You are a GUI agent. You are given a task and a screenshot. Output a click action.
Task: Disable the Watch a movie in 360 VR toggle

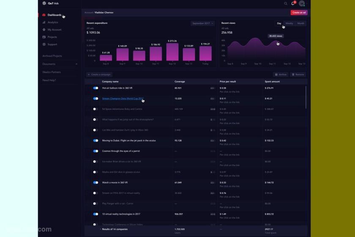(x=96, y=182)
